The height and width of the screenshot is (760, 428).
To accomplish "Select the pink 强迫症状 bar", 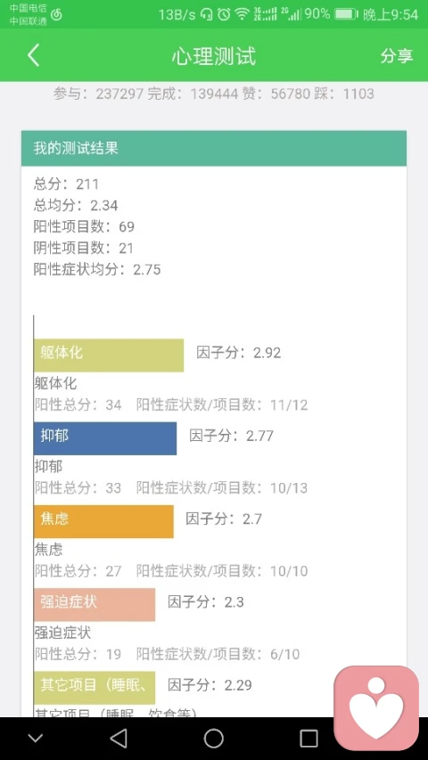I will 95,604.
